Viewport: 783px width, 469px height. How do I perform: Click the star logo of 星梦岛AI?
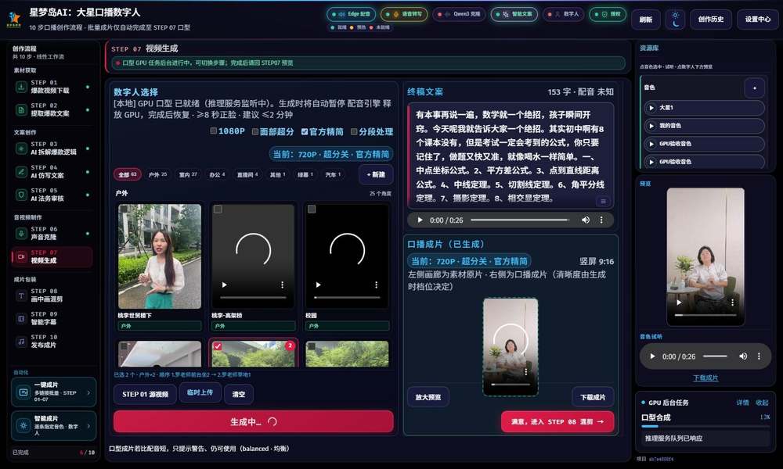14,19
